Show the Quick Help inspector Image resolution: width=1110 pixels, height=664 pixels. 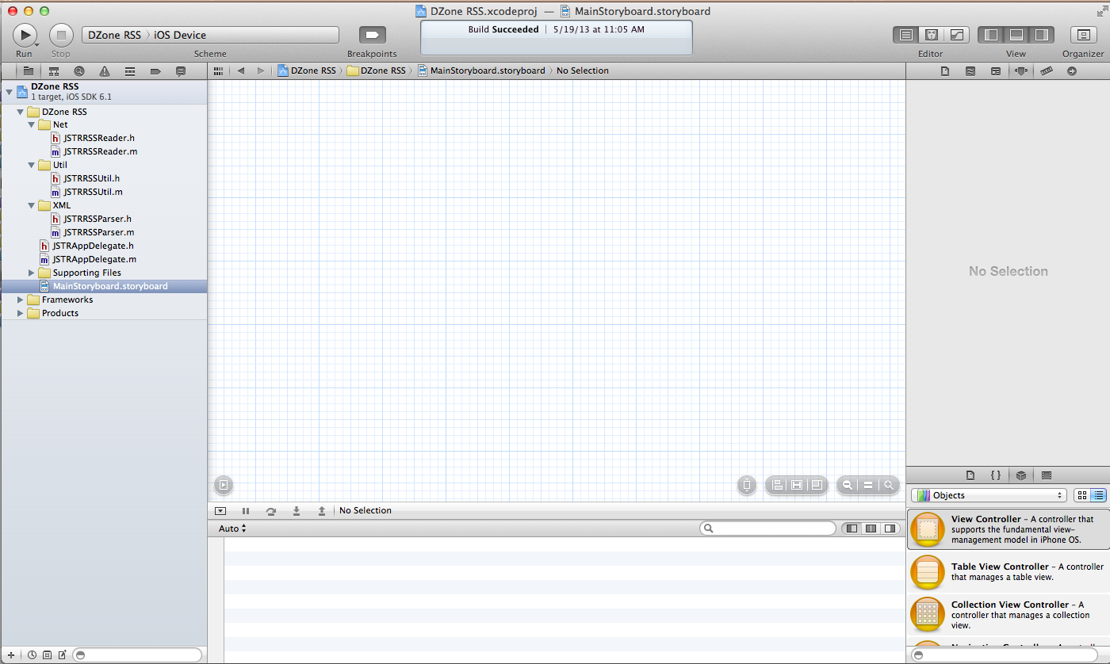[x=970, y=71]
